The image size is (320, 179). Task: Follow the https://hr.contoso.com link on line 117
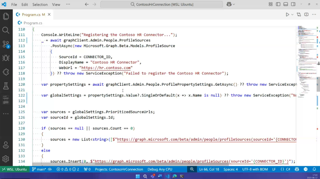(x=106, y=68)
